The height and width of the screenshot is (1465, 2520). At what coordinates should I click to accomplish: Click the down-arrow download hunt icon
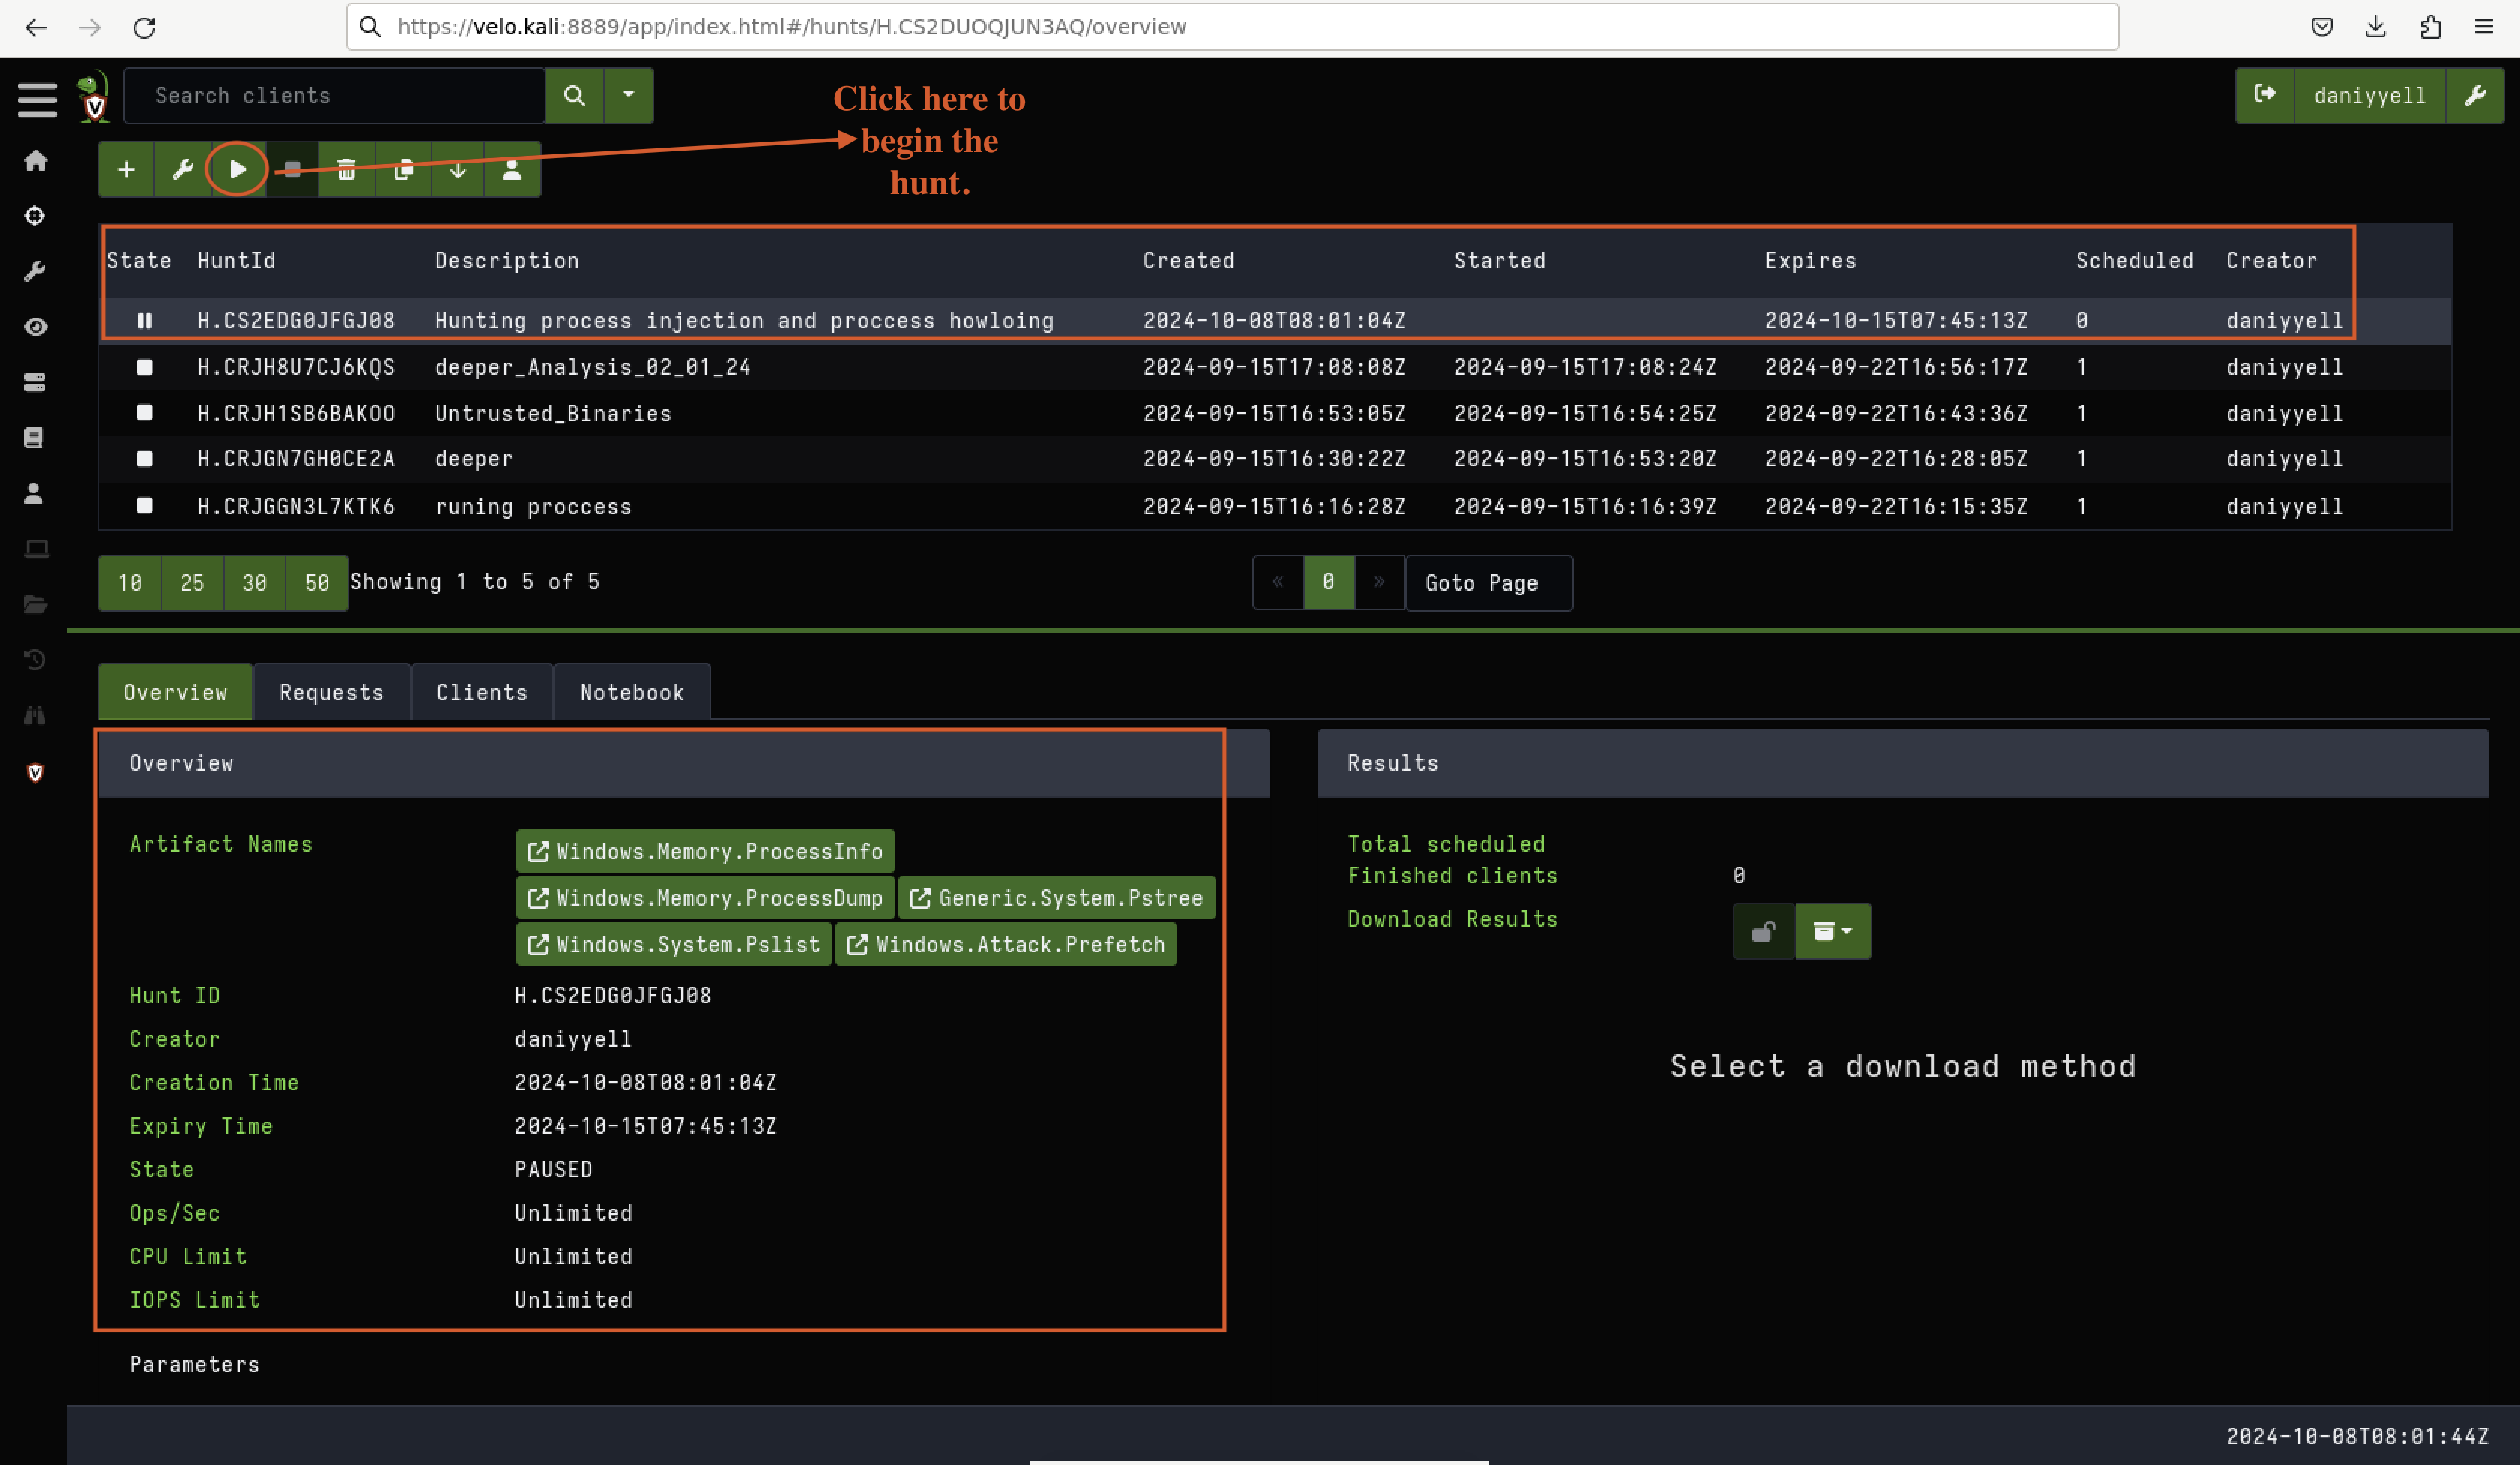click(x=457, y=170)
